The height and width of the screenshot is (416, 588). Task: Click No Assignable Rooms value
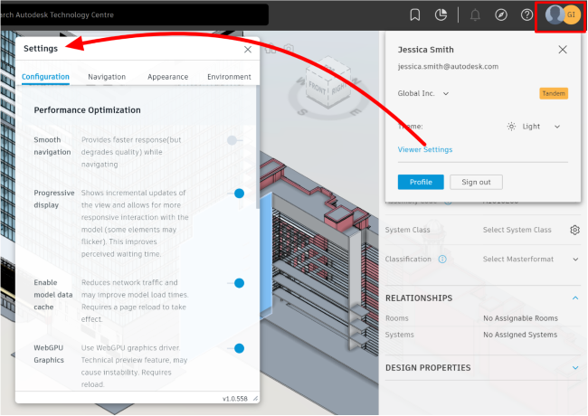point(520,318)
